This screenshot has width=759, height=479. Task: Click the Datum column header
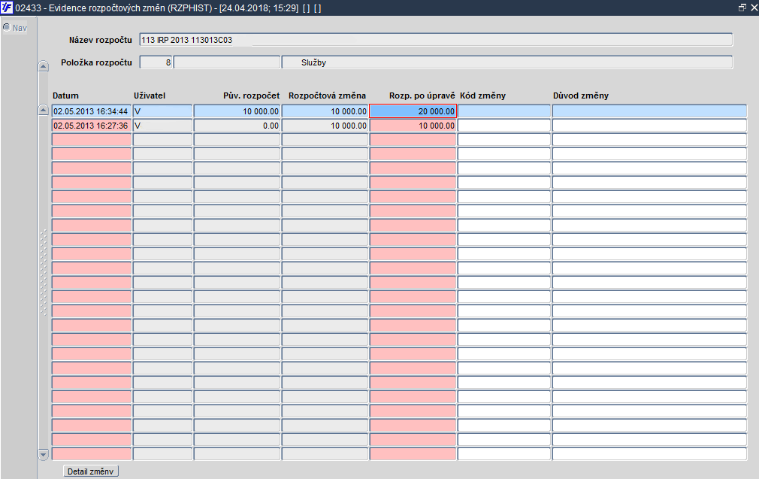(65, 95)
